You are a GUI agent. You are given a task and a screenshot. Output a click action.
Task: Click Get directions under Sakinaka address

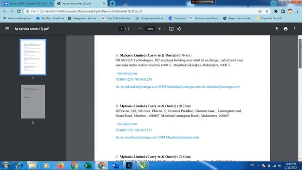[127, 73]
